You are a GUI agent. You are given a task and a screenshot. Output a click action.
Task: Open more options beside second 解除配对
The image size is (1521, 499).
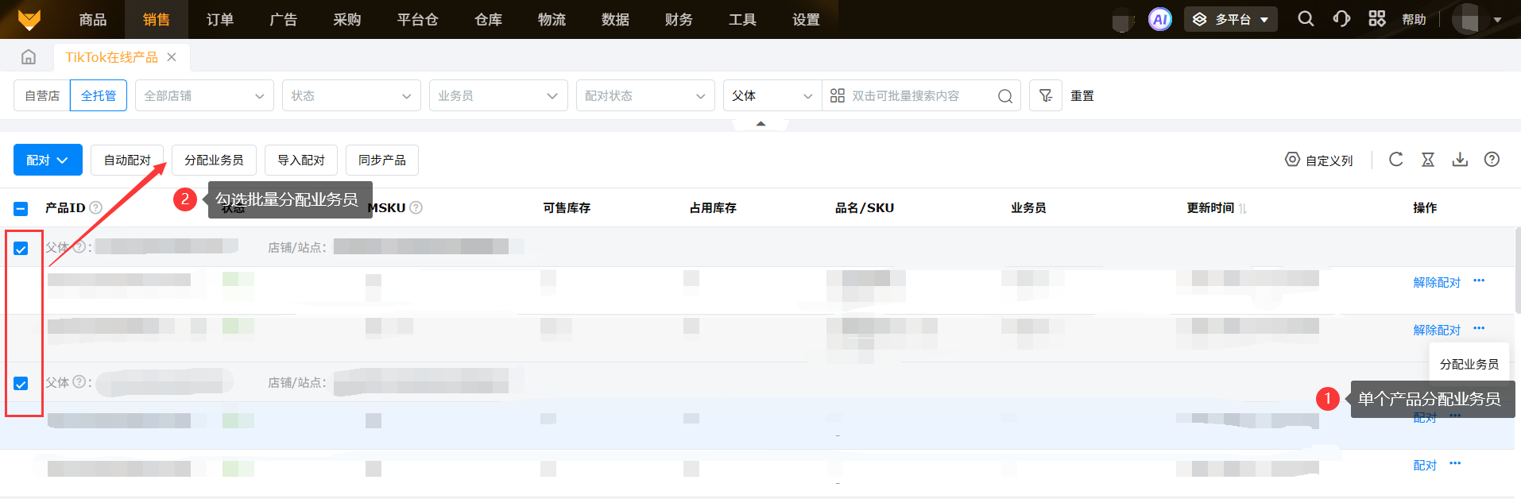(1479, 328)
